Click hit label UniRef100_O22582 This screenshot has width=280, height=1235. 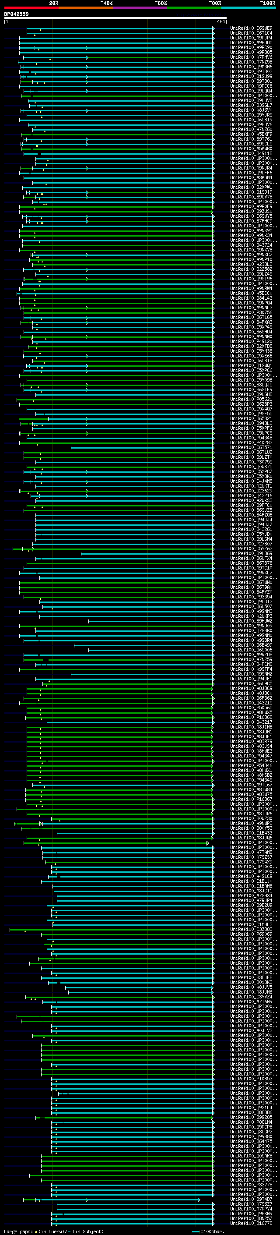(x=251, y=269)
